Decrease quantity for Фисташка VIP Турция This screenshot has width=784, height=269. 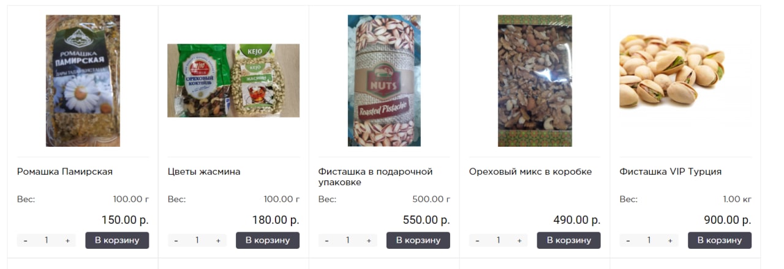(628, 241)
